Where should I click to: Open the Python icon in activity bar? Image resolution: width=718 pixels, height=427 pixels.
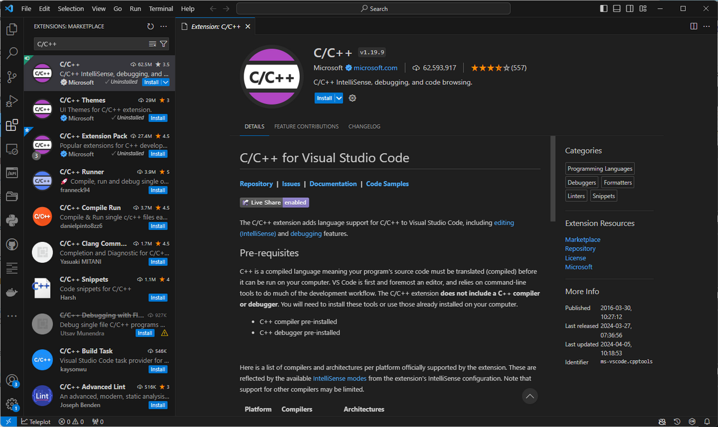coord(12,220)
